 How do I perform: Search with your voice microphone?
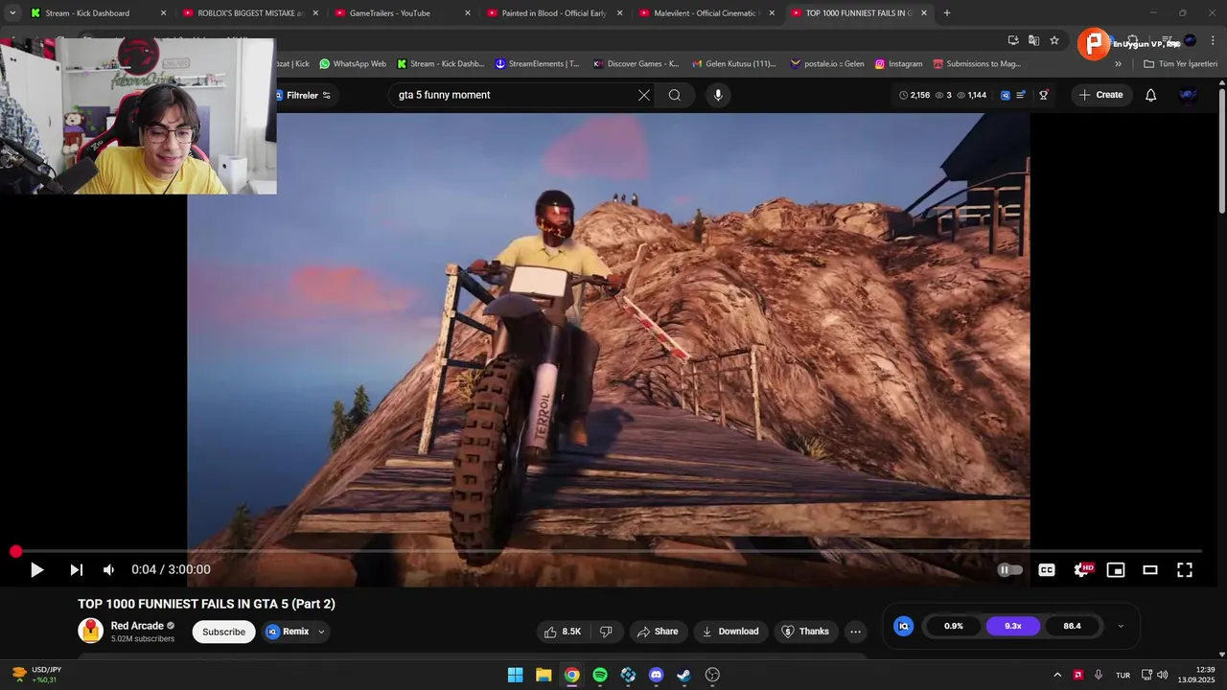[718, 95]
